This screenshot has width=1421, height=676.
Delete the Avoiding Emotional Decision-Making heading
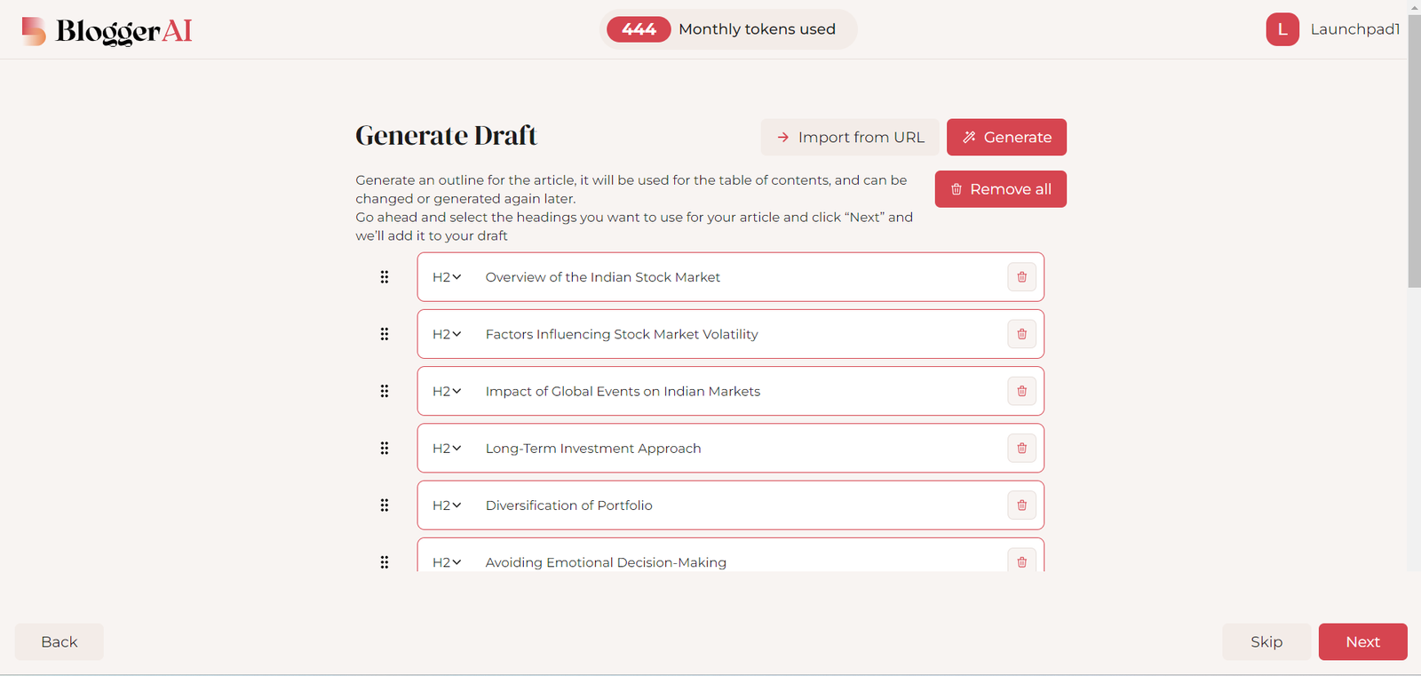(x=1021, y=561)
